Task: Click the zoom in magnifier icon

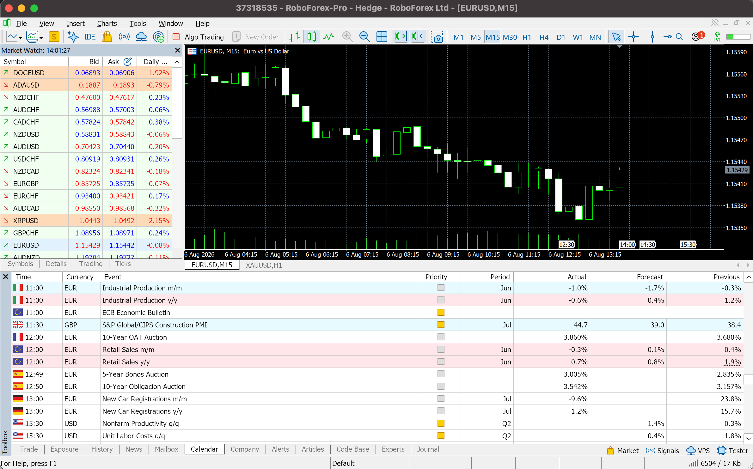Action: click(347, 37)
